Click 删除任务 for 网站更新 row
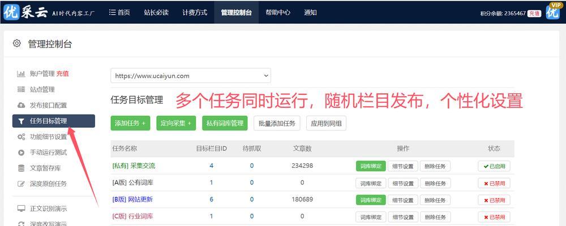 [x=435, y=199]
